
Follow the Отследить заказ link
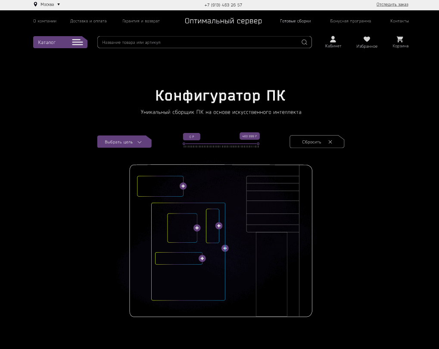(x=392, y=4)
